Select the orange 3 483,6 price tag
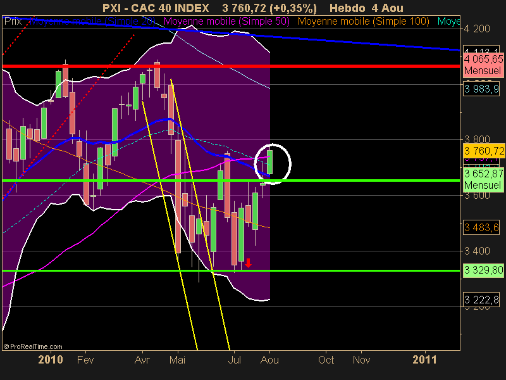Screen dimensions: 506x380 [x=481, y=227]
